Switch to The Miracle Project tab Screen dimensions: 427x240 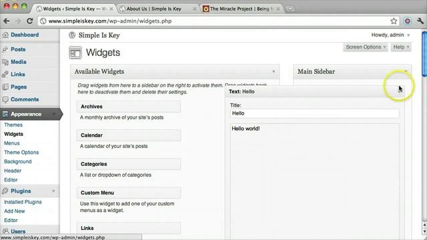[x=241, y=9]
